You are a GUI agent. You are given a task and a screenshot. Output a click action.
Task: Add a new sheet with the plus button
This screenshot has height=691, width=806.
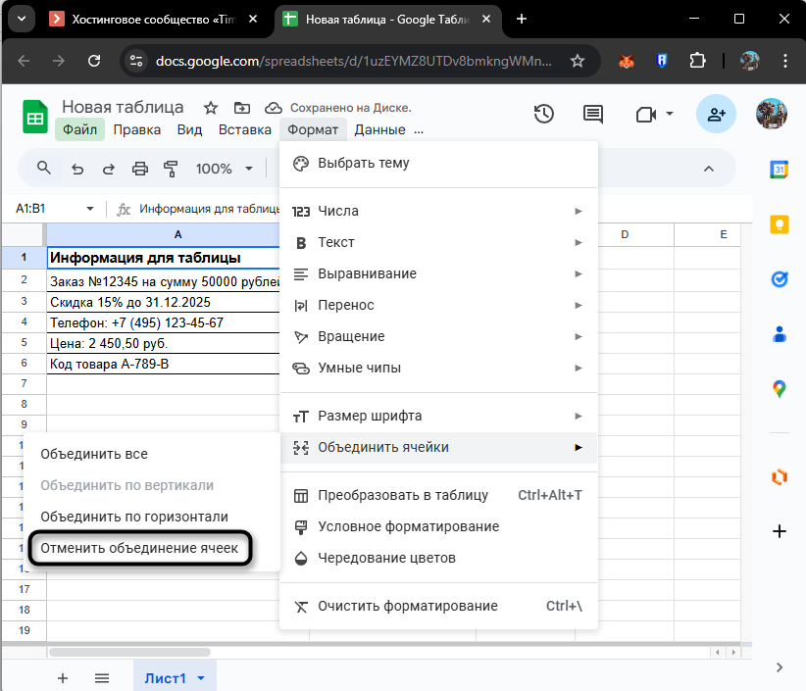coord(63,677)
